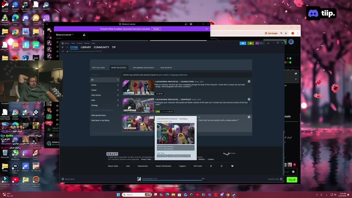The image size is (352, 198).
Task: Click Chrome search magnifier icon
Action: 282,33
